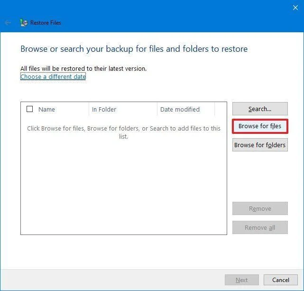This screenshot has width=304, height=291.
Task: Proceed with the Next button
Action: 241,280
